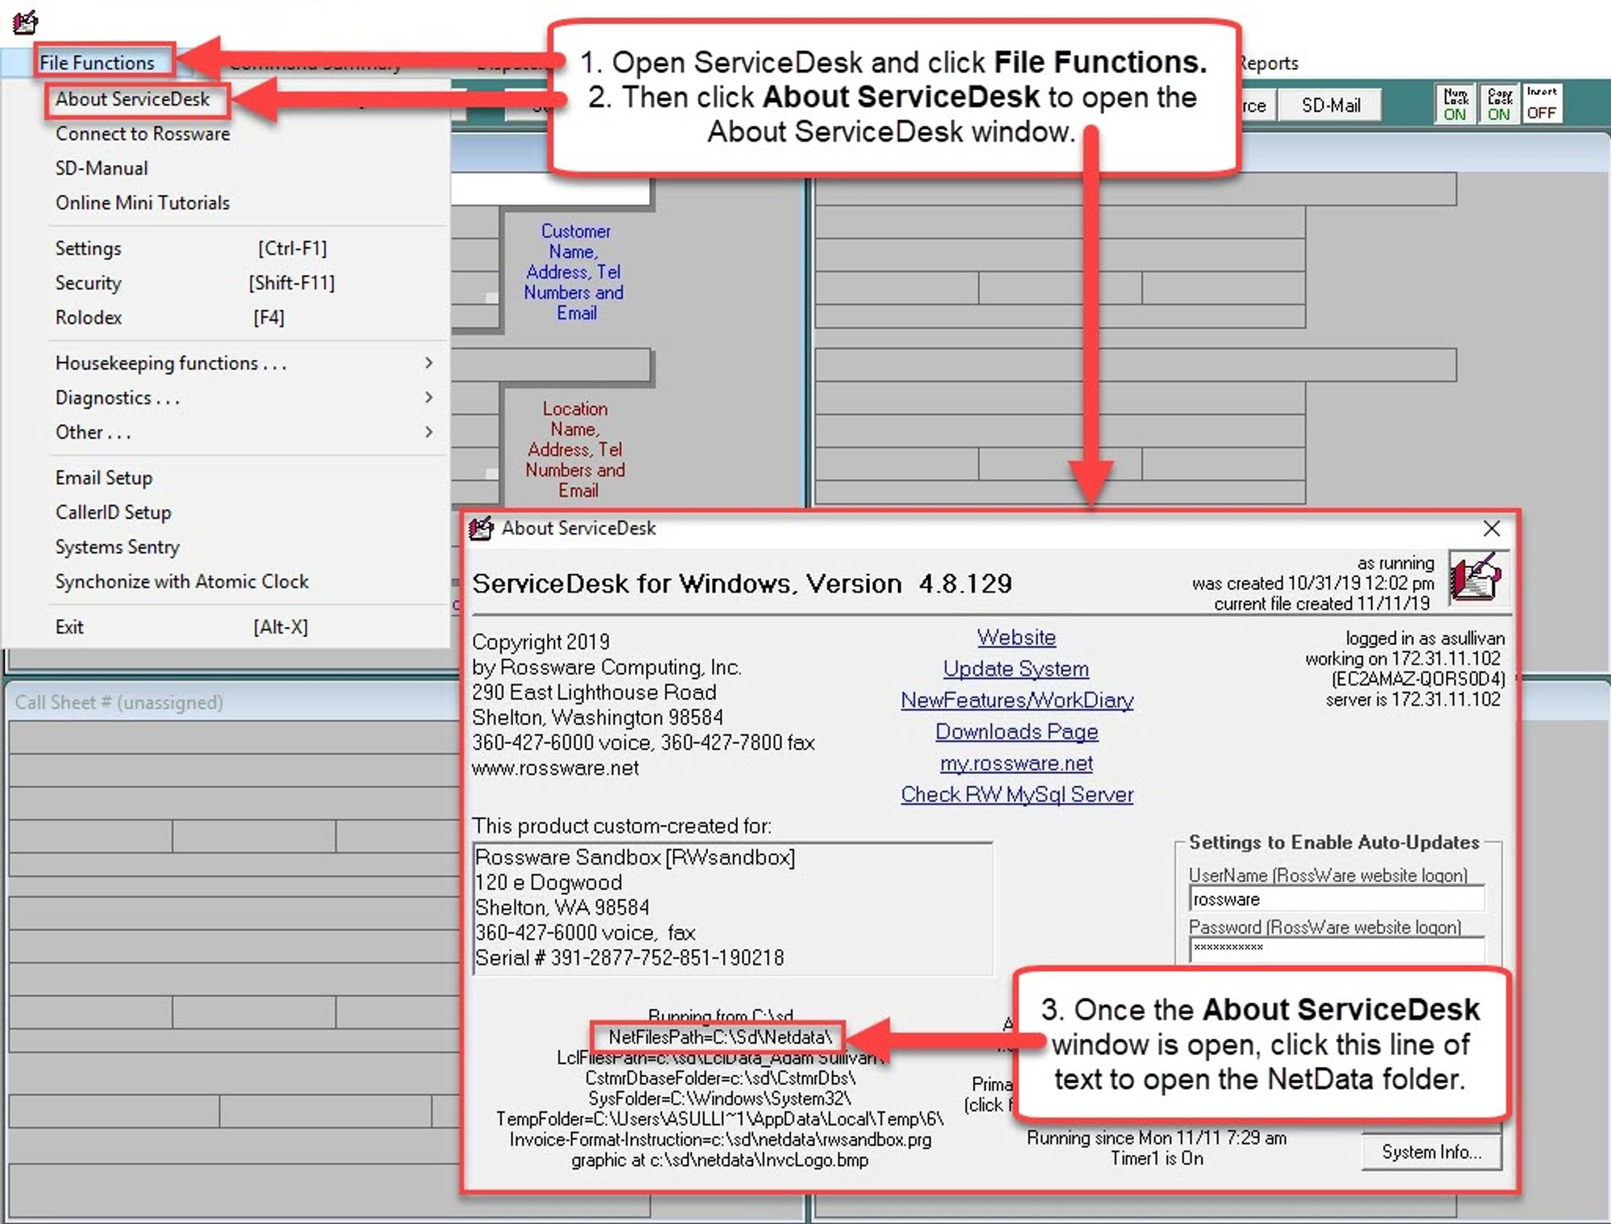Image resolution: width=1611 pixels, height=1224 pixels.
Task: Toggle the Caps Lock ON indicator
Action: point(1498,105)
